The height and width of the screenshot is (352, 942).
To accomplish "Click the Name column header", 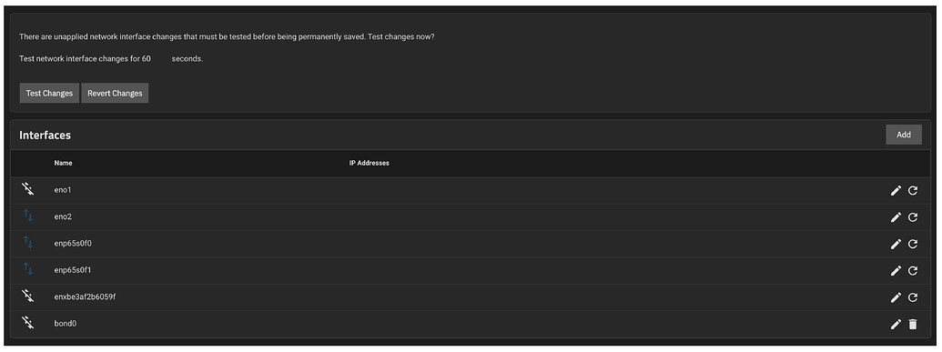I will pos(63,163).
